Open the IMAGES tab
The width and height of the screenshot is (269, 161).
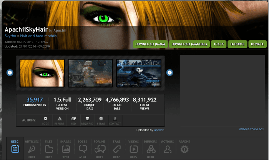tap(66, 149)
